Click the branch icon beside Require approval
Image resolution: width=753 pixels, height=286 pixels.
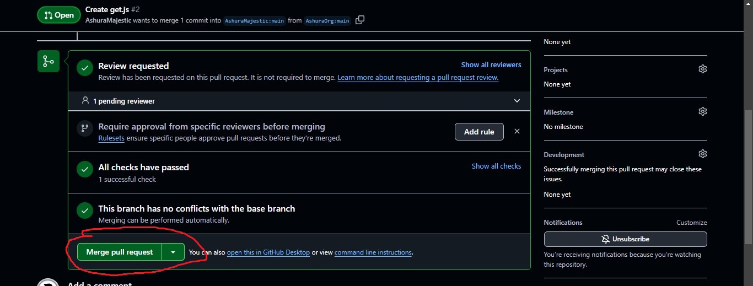(85, 128)
